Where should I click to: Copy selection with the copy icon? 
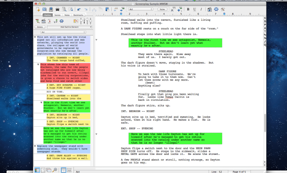click(x=101, y=9)
